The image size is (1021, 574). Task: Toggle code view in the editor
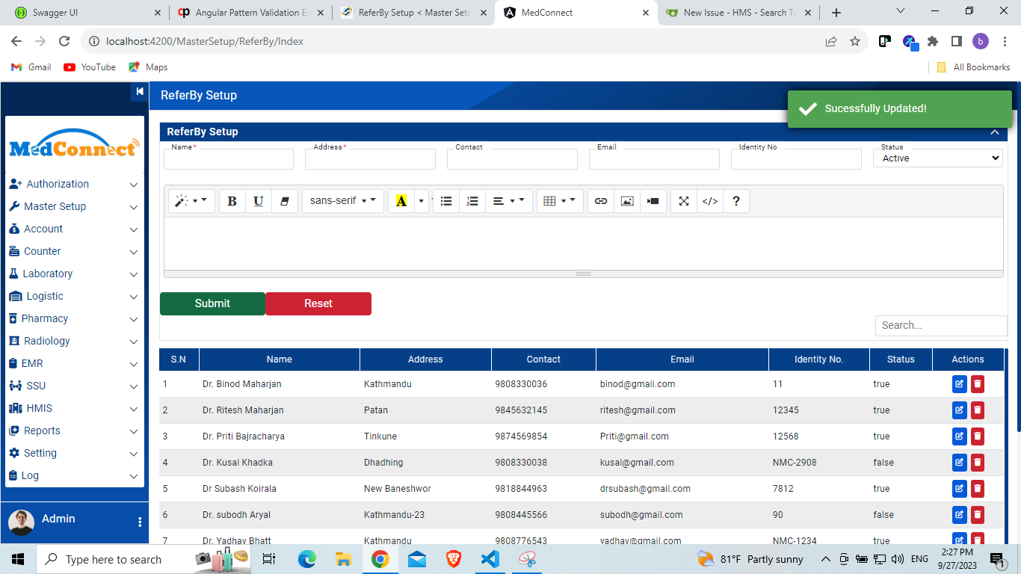tap(710, 201)
